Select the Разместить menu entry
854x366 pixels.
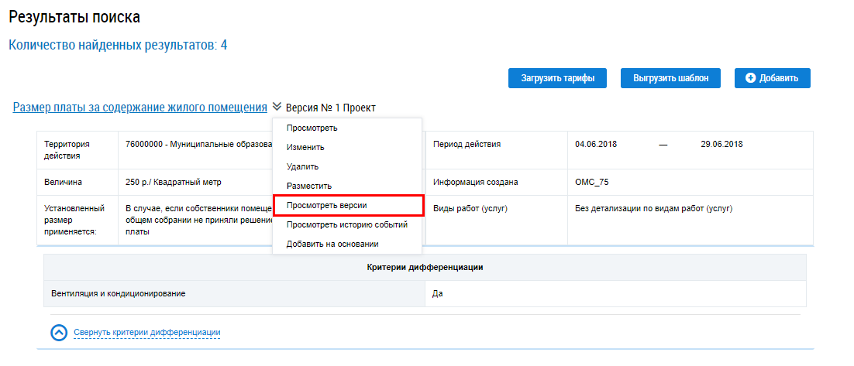point(308,186)
